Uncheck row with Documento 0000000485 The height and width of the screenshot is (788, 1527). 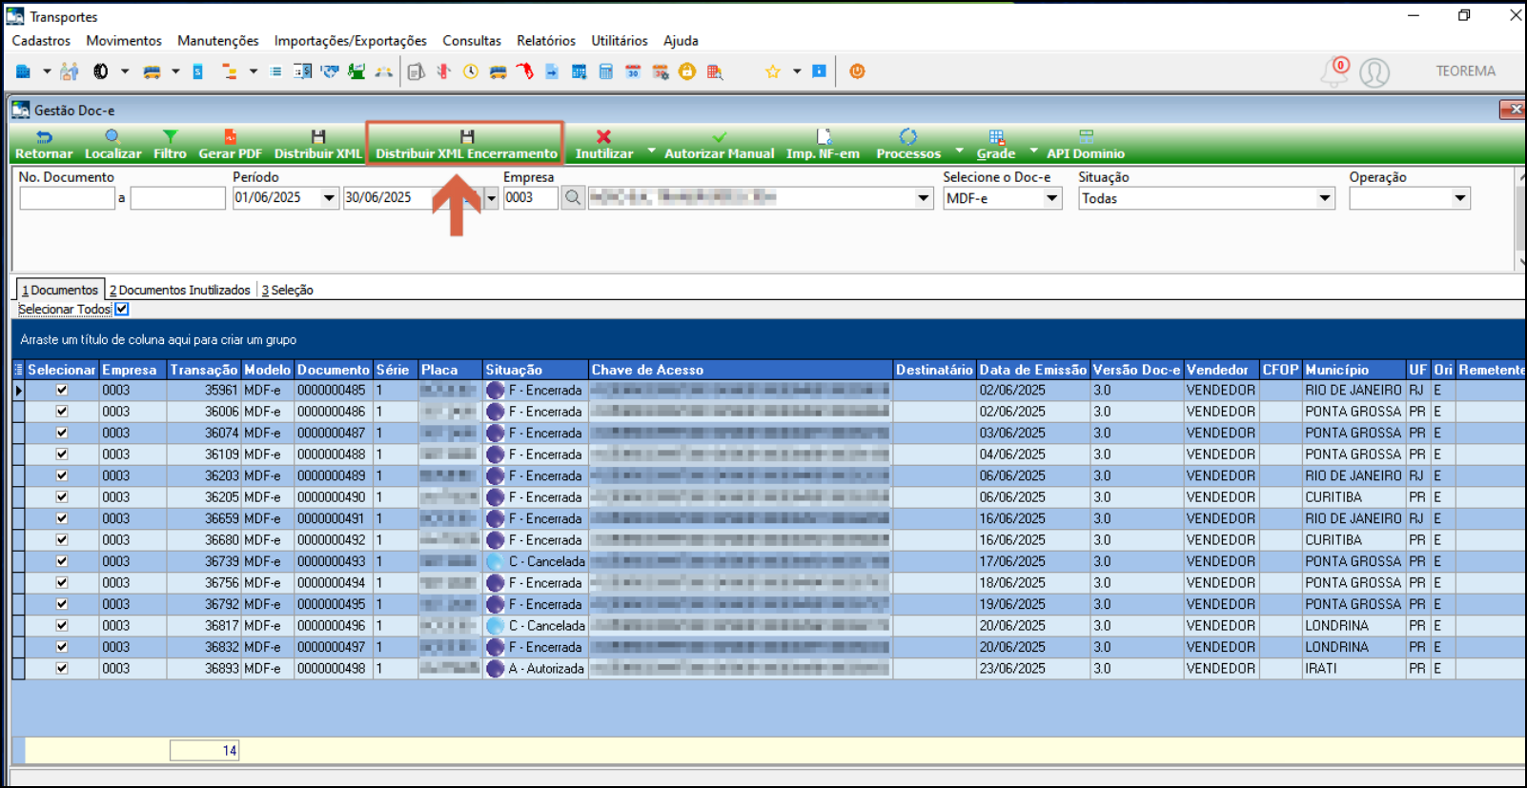click(x=62, y=390)
